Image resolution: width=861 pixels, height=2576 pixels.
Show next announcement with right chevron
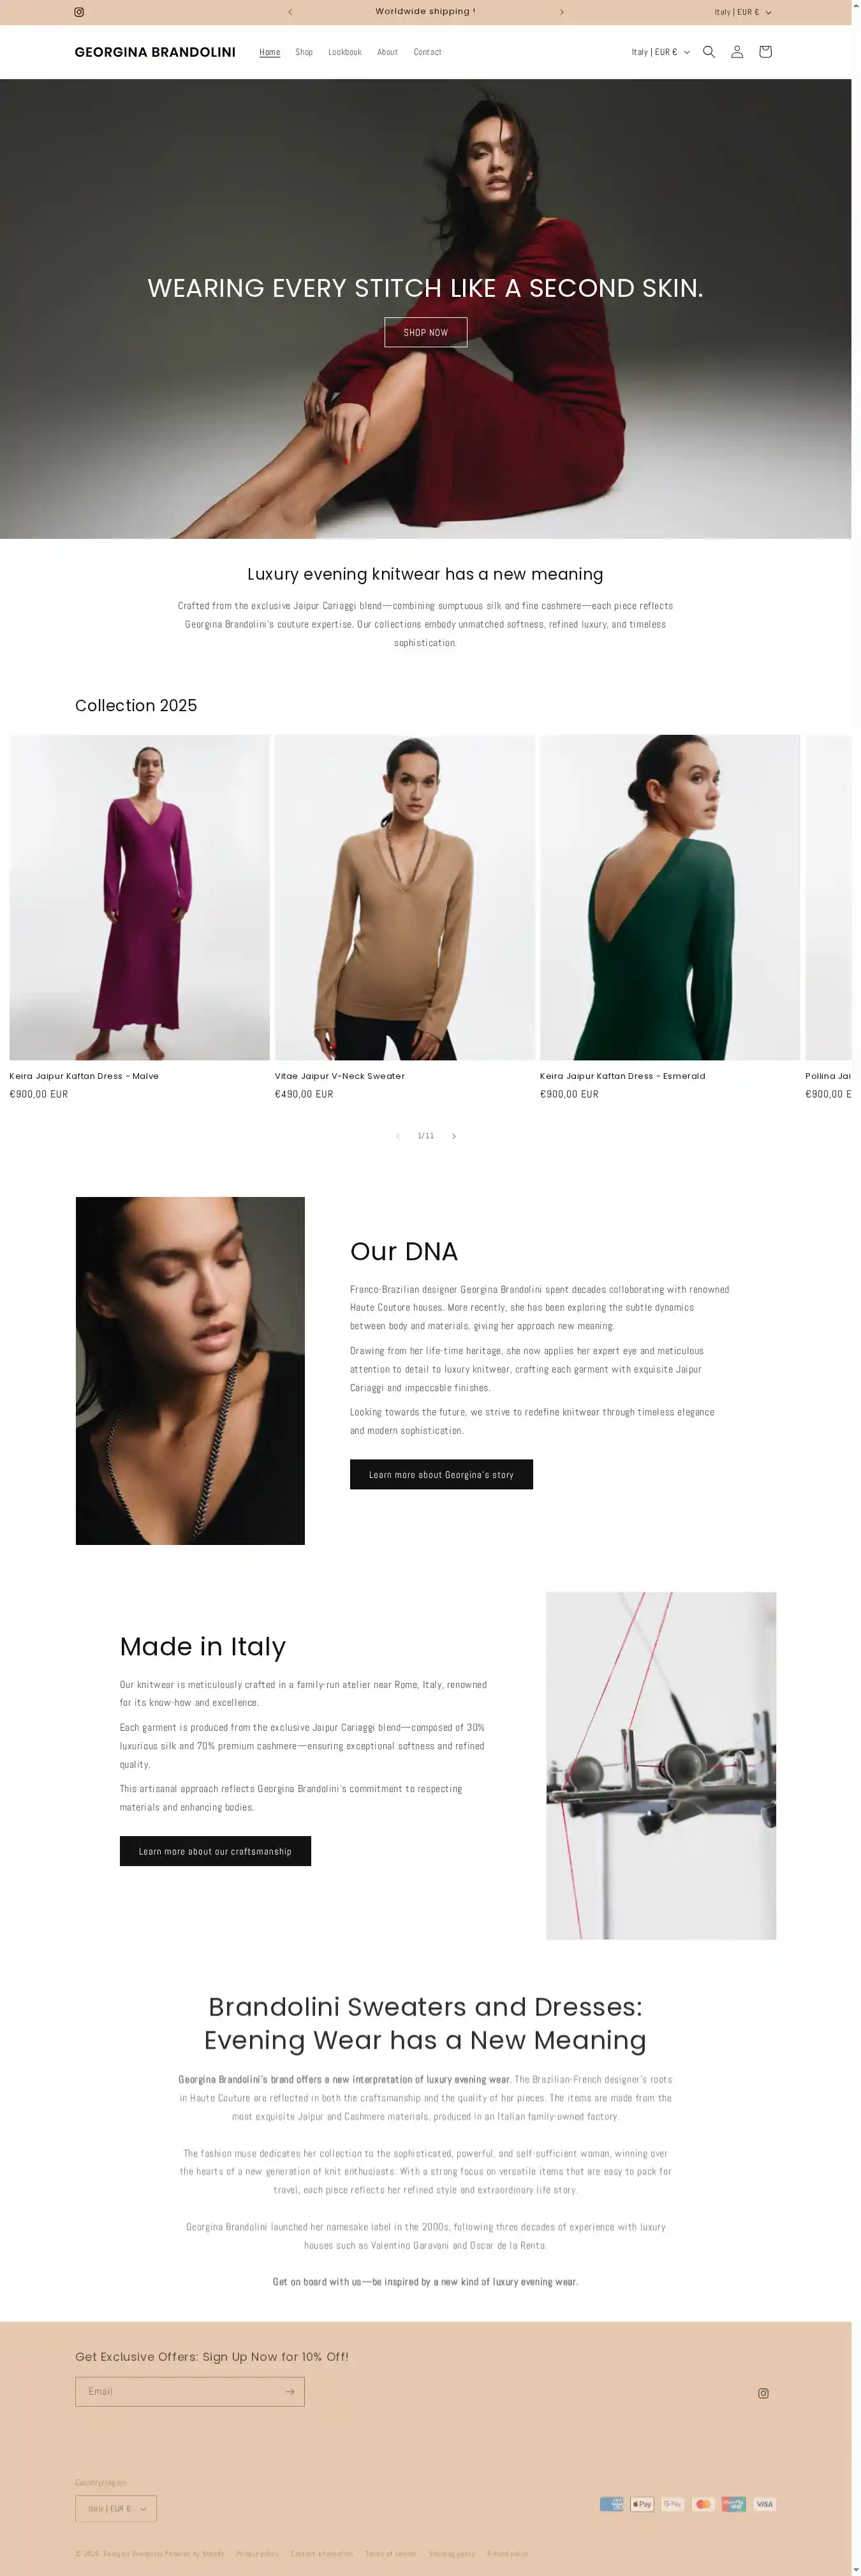click(561, 12)
